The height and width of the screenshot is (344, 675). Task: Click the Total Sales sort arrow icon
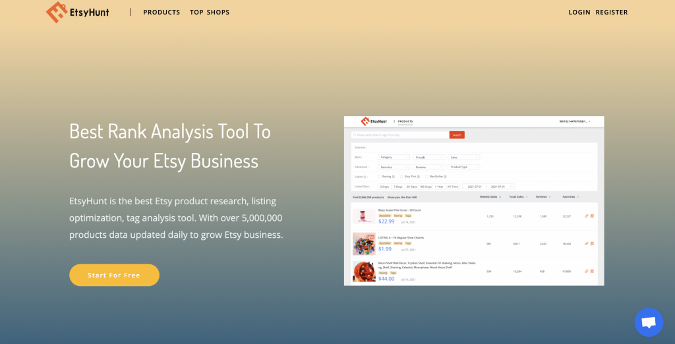[x=527, y=197]
